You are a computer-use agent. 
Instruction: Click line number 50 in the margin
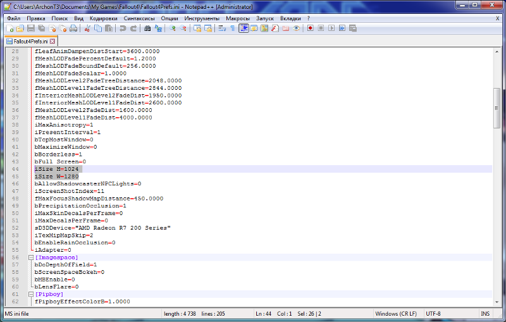click(x=15, y=213)
